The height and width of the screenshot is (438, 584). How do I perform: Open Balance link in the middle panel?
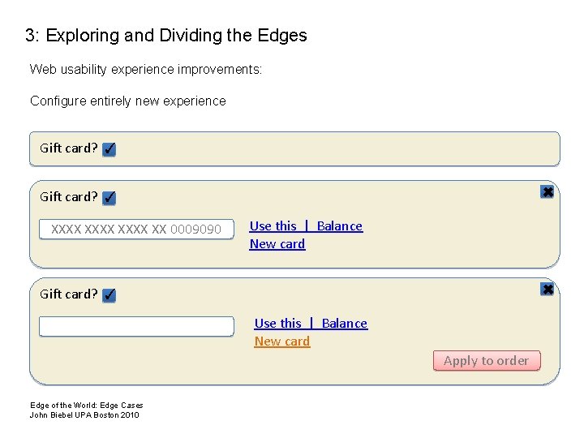(339, 226)
